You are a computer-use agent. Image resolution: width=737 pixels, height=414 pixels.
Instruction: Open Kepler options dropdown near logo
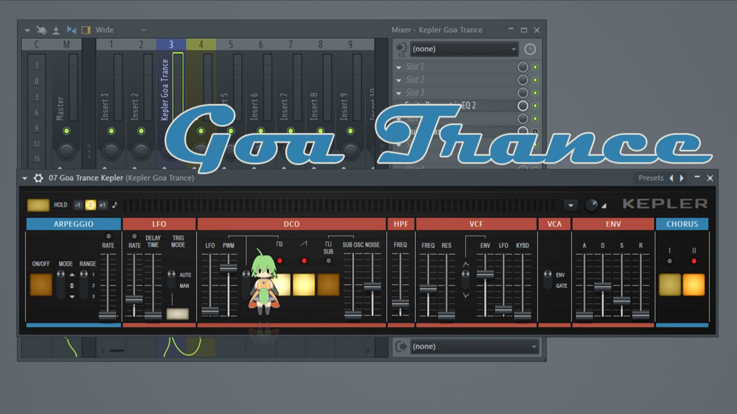570,205
